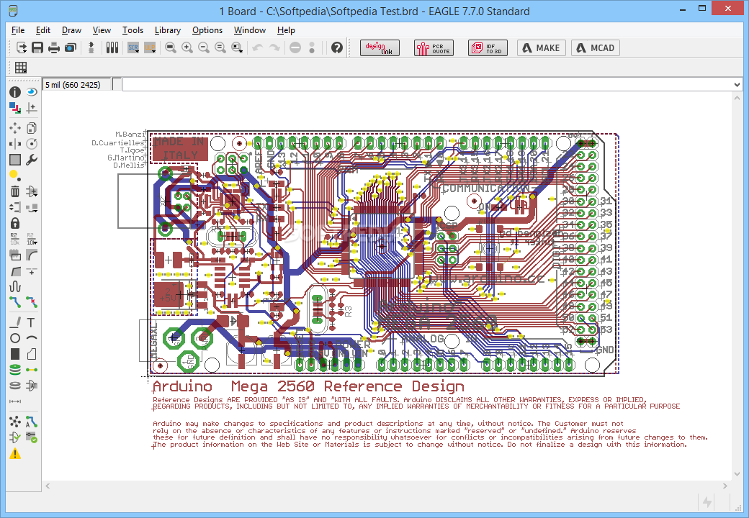Select the Delete trash can tool

click(x=15, y=191)
